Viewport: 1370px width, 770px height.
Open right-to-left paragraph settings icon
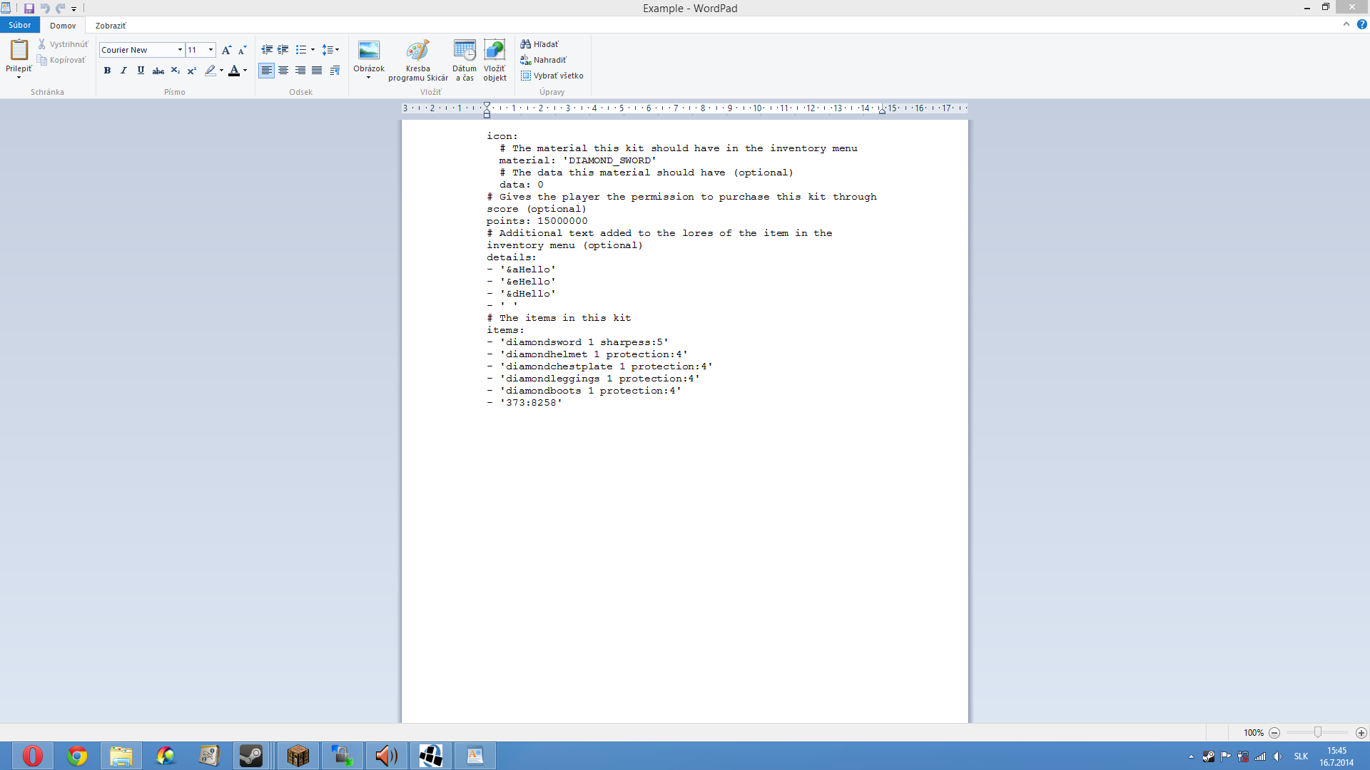335,71
